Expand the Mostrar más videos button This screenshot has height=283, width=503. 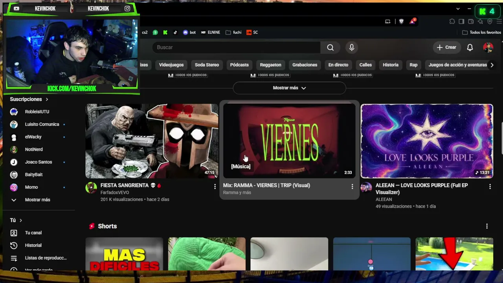[289, 88]
